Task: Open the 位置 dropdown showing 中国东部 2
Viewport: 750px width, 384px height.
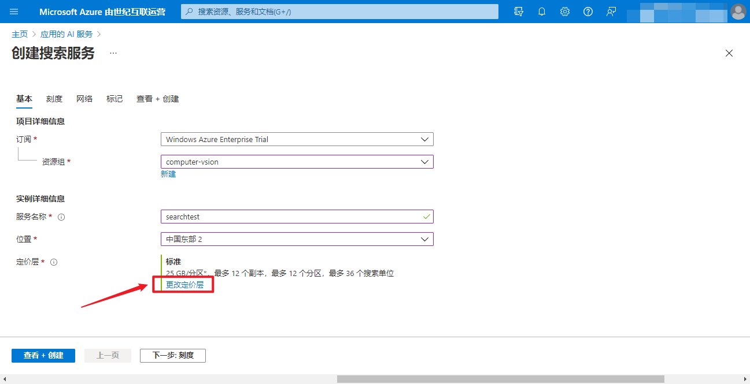Action: point(297,239)
